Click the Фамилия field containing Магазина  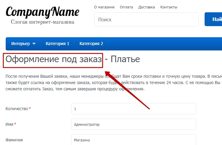tap(133, 140)
